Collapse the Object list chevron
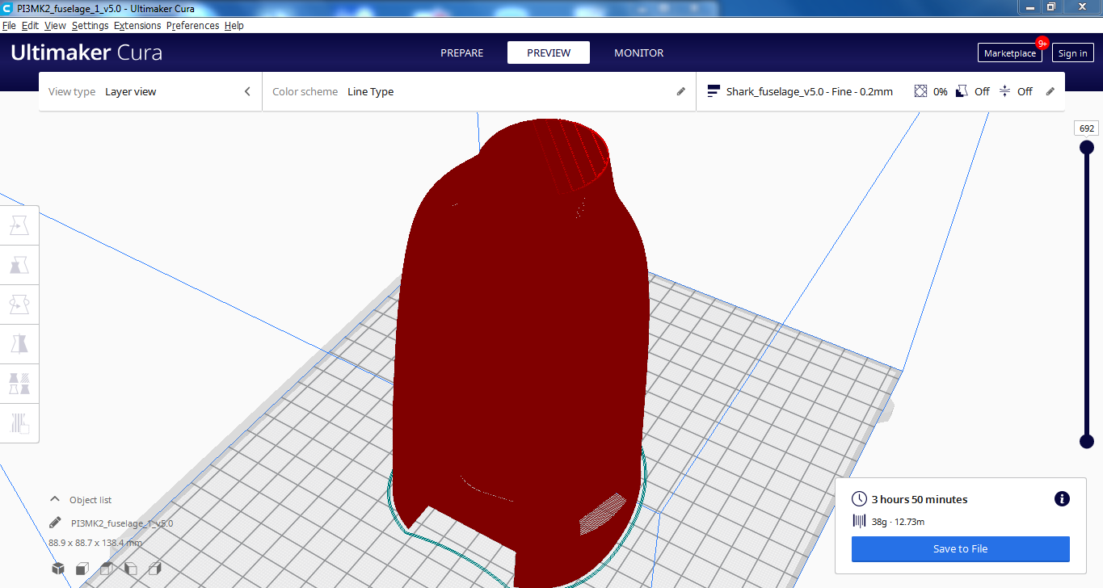This screenshot has height=588, width=1103. pos(55,500)
